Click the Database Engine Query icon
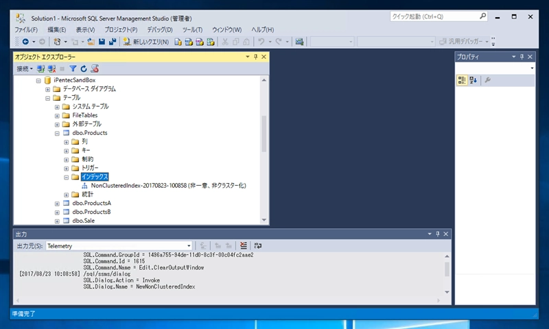 (178, 42)
